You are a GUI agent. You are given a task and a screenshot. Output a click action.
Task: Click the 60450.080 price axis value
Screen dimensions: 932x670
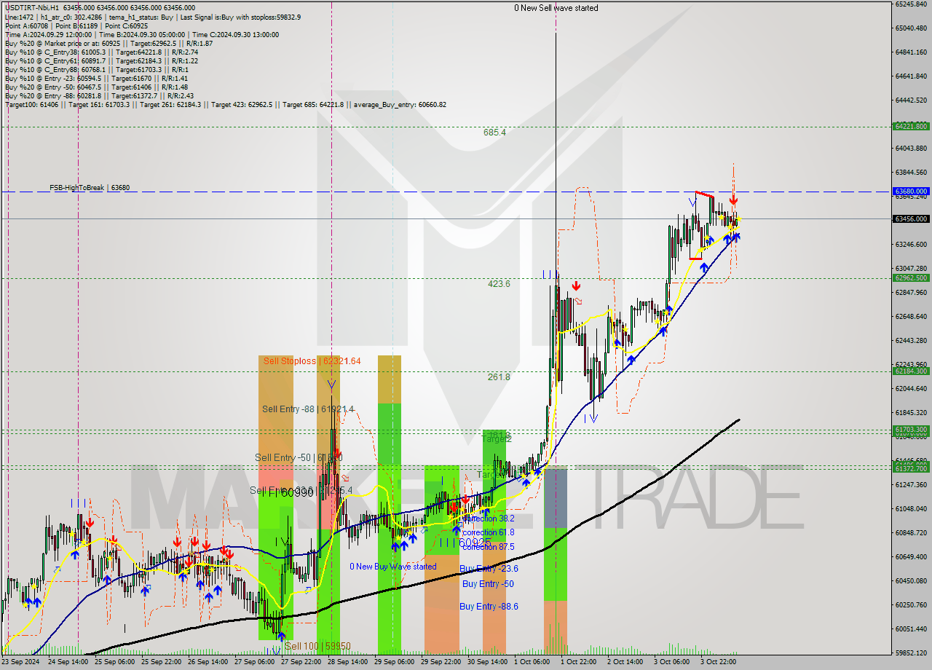point(911,580)
